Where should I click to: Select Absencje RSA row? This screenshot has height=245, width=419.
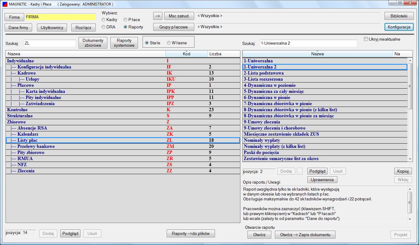123,128
